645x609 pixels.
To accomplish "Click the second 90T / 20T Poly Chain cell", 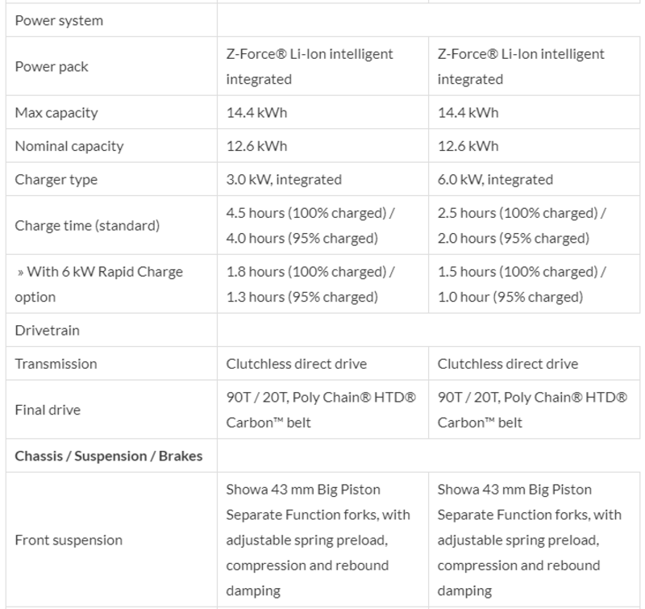I will (532, 410).
